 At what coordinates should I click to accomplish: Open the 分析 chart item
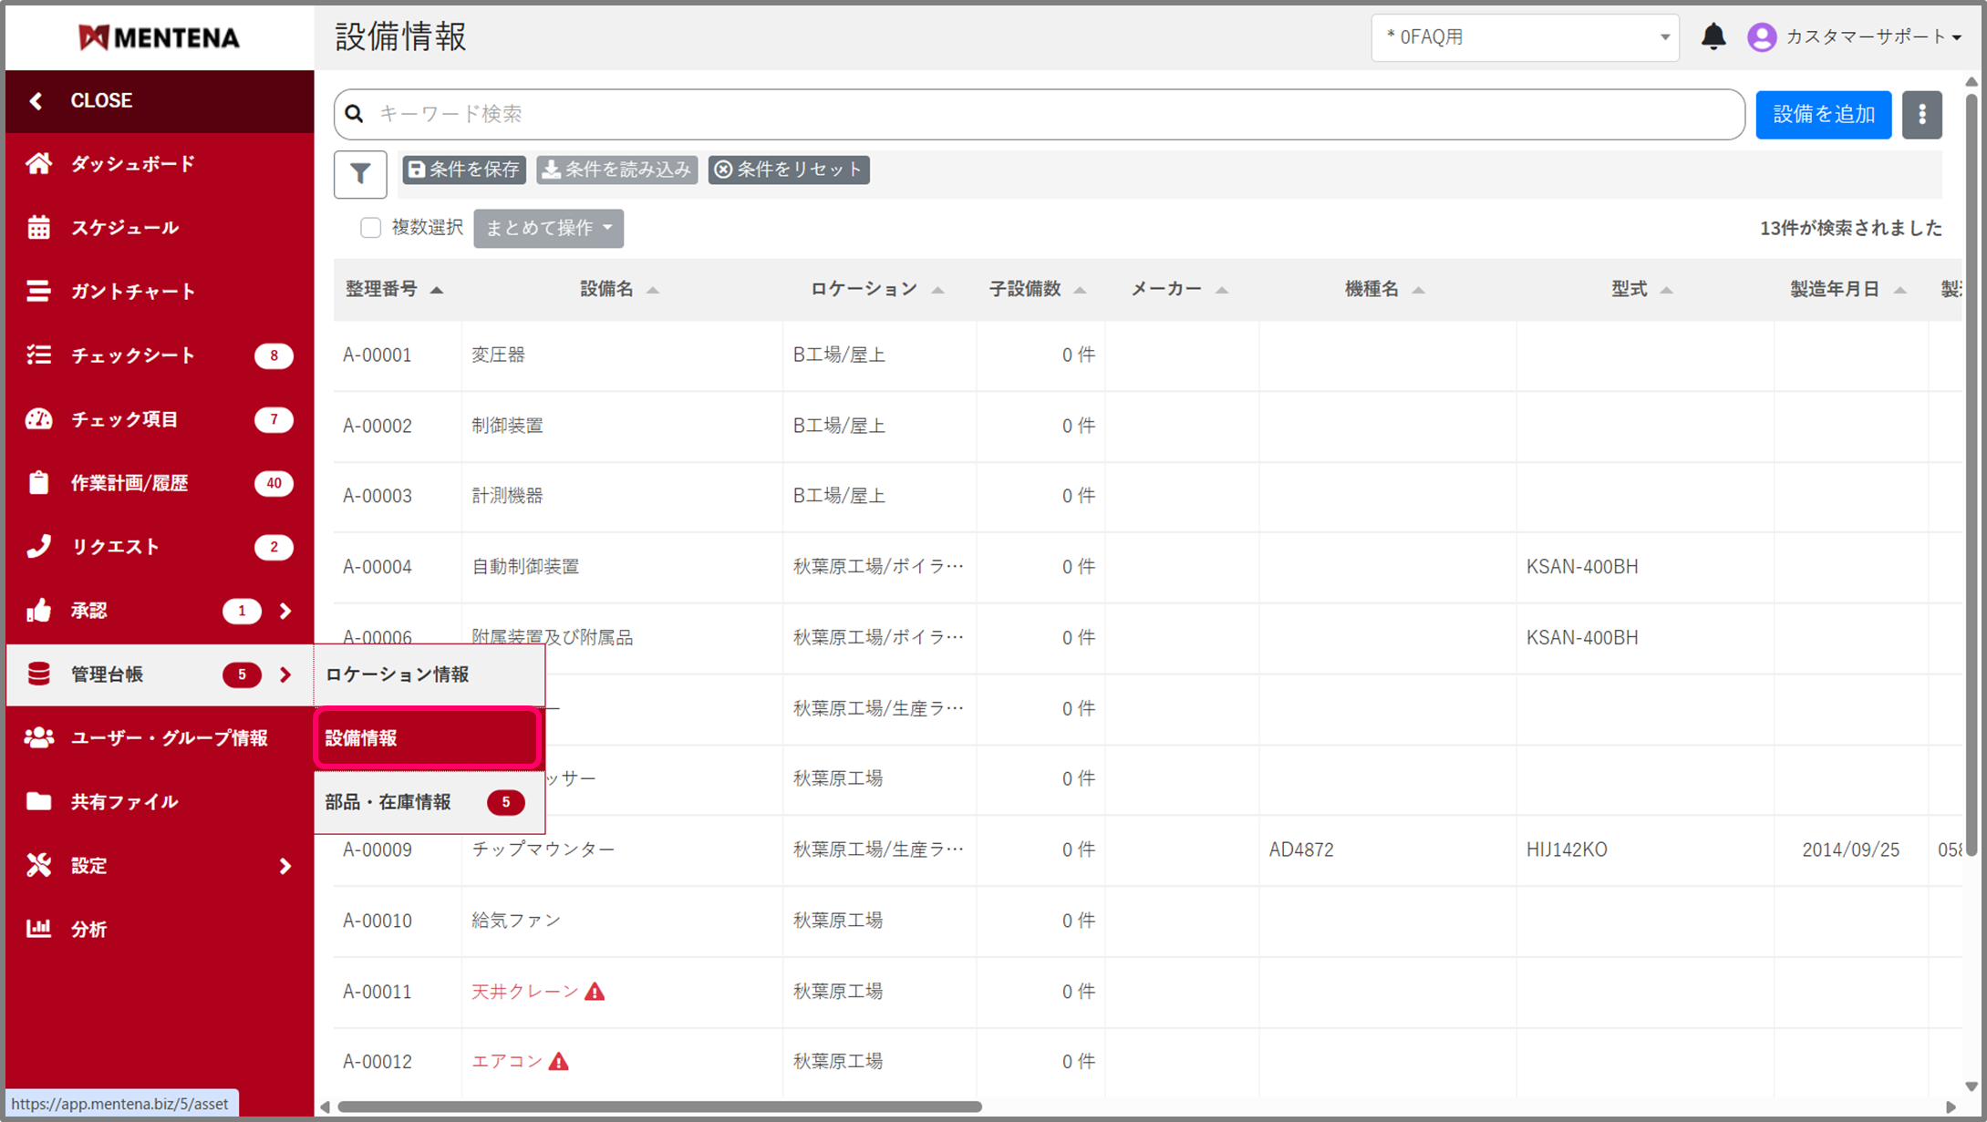[88, 929]
